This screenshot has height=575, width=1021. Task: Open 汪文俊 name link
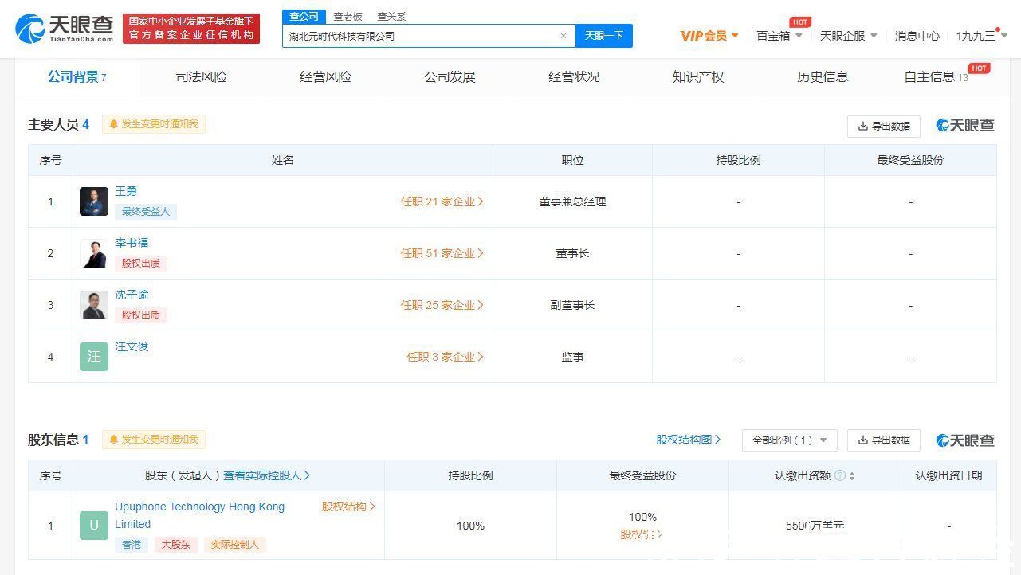[132, 346]
